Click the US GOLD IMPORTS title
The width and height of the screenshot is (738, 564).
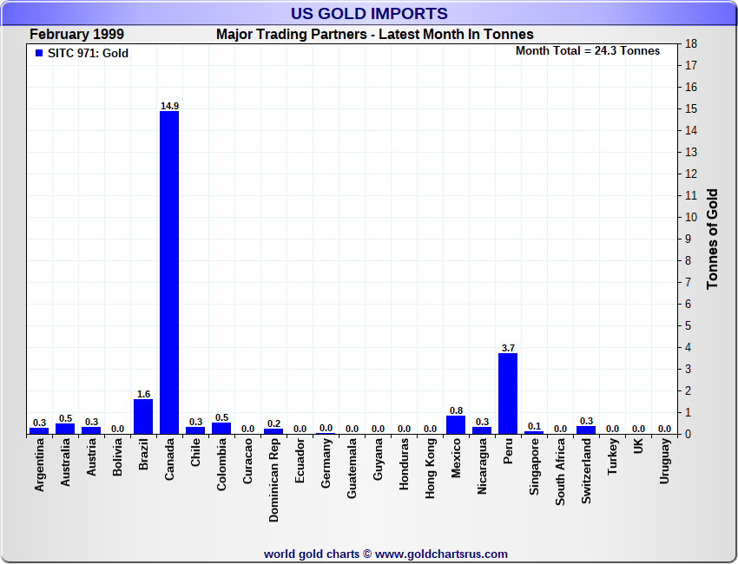[369, 14]
